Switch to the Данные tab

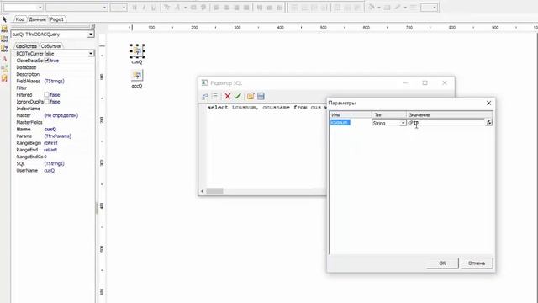click(x=37, y=19)
